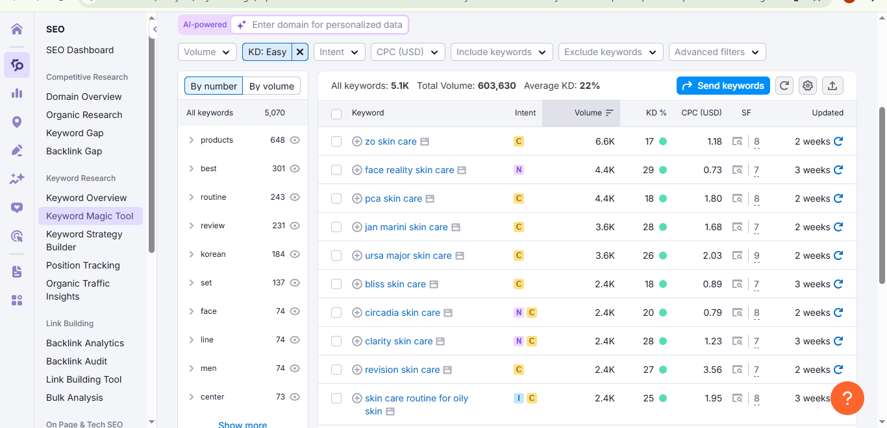This screenshot has height=428, width=887.
Task: Click the orange help question mark button
Action: tap(847, 398)
